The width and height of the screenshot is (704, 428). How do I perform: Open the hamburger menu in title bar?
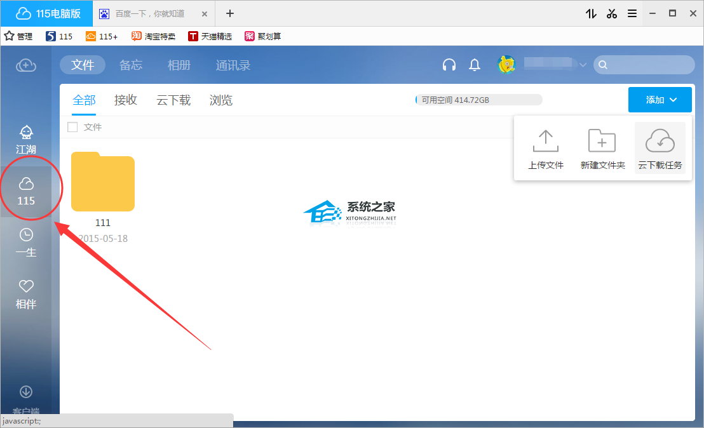[632, 14]
